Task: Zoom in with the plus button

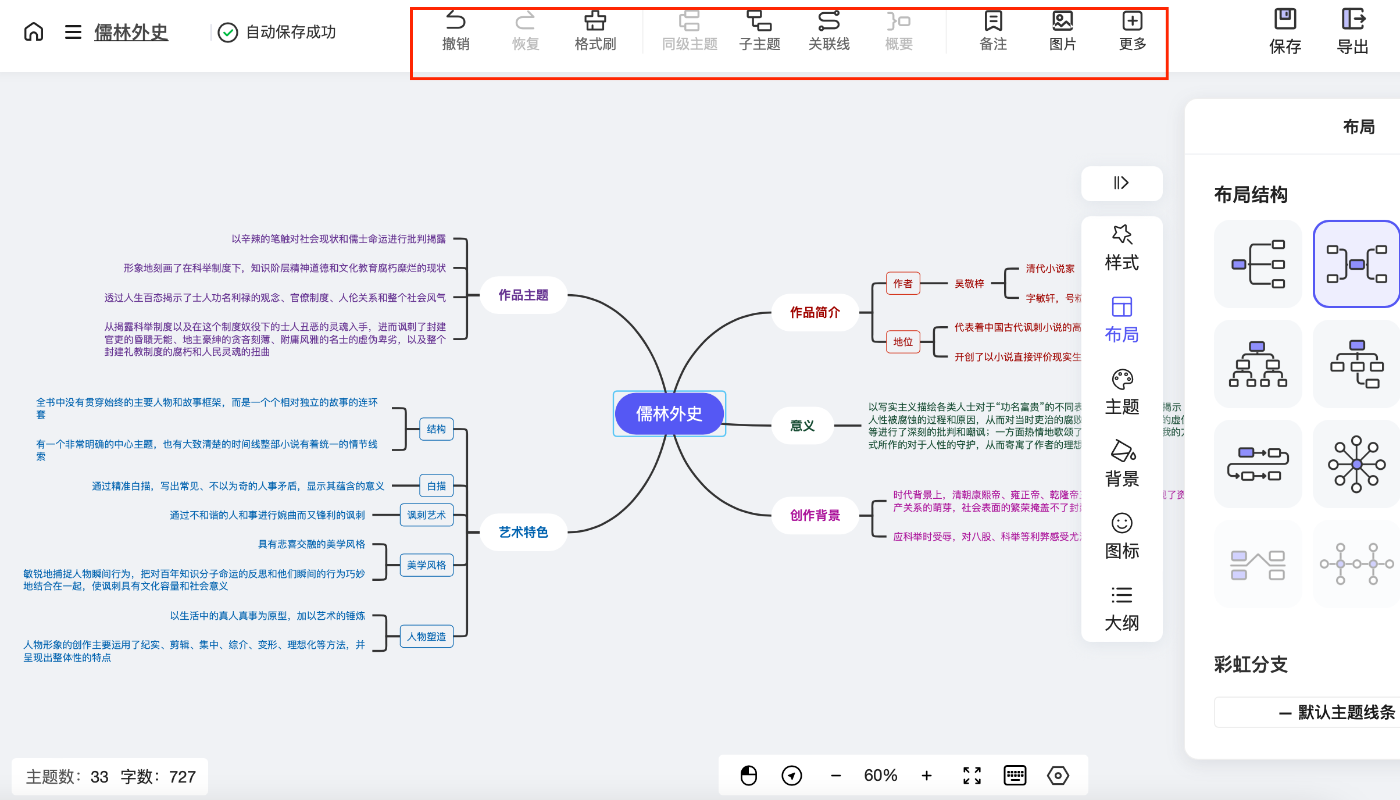Action: [x=927, y=776]
